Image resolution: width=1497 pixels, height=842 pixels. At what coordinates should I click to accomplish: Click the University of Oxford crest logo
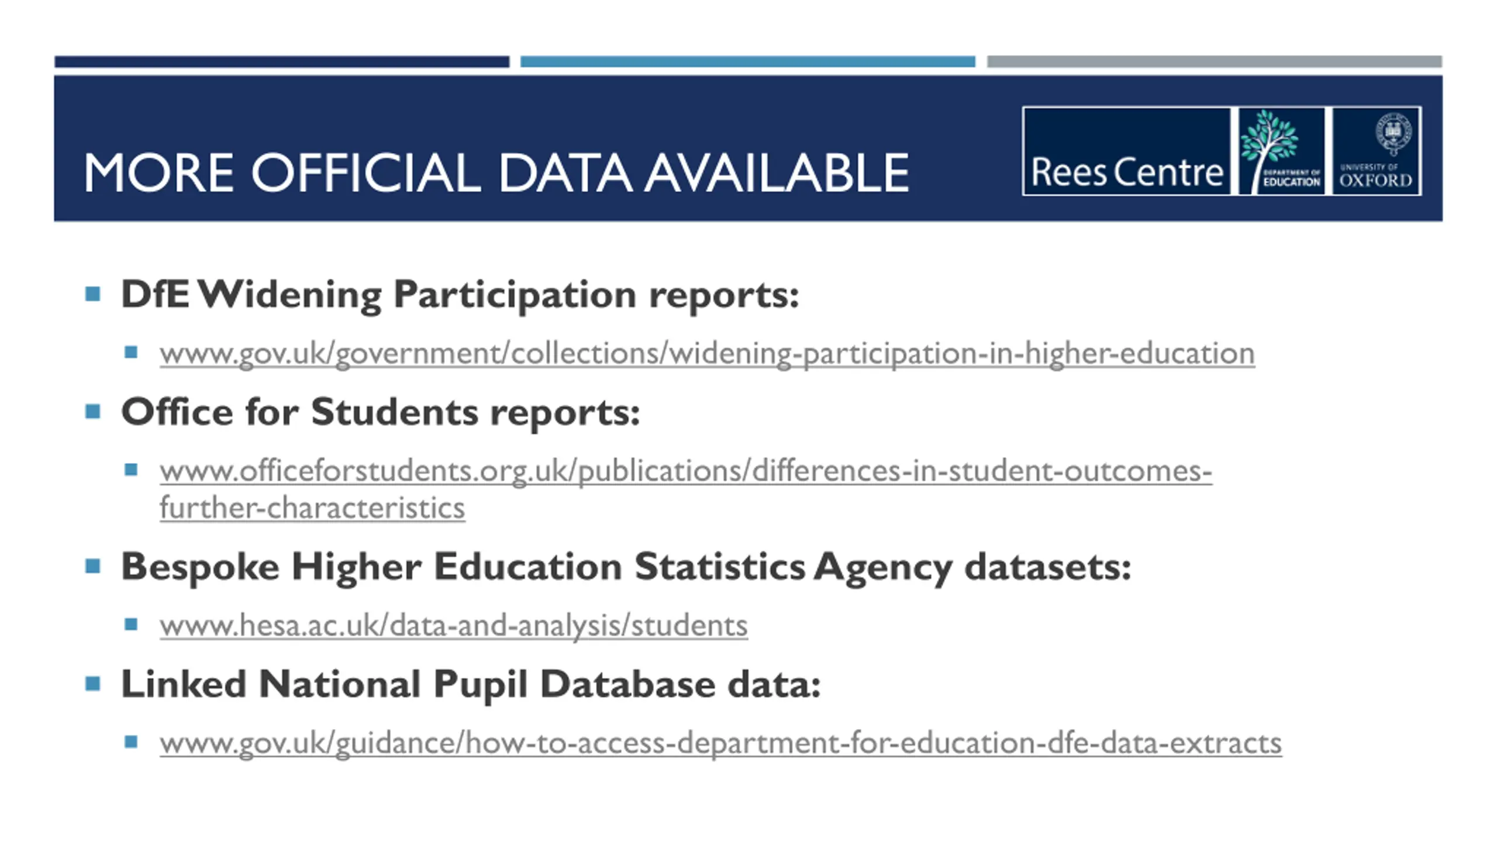click(1376, 151)
